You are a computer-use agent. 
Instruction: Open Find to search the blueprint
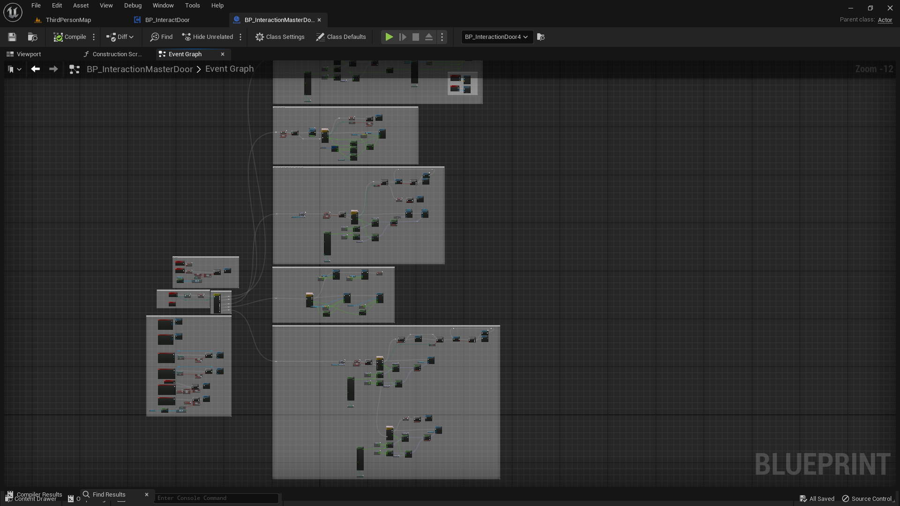pyautogui.click(x=161, y=37)
